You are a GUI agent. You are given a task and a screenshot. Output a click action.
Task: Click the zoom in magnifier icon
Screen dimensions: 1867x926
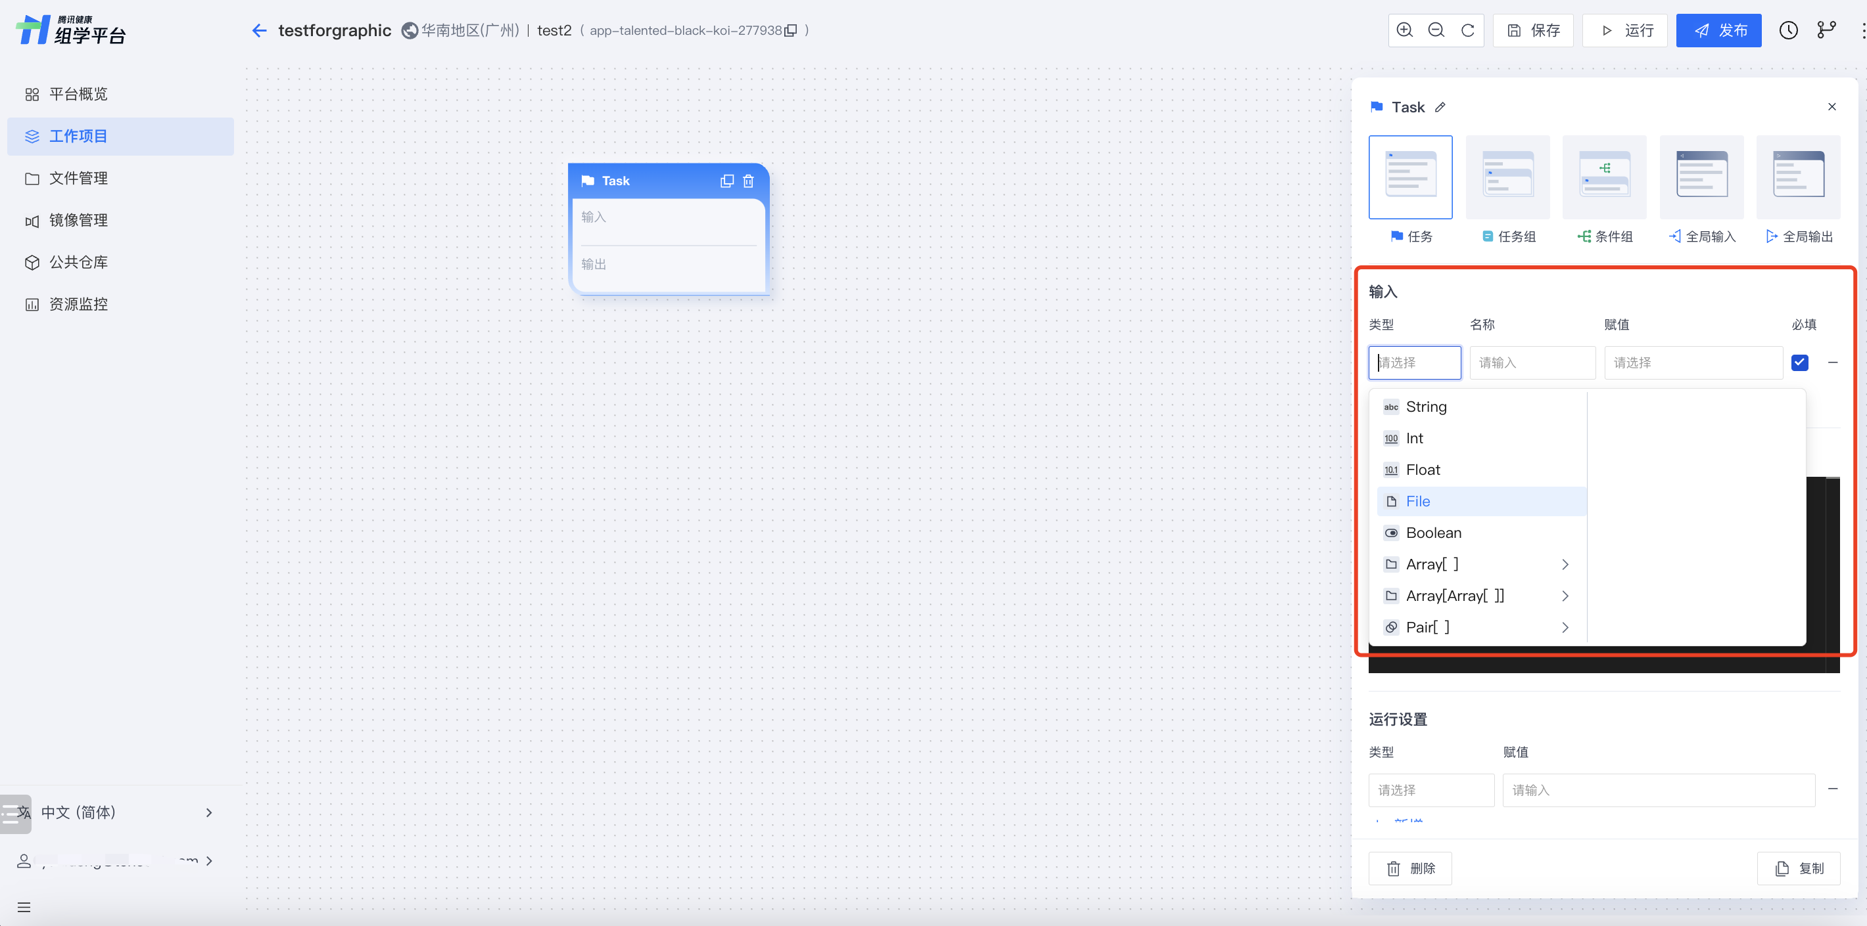[x=1405, y=30]
